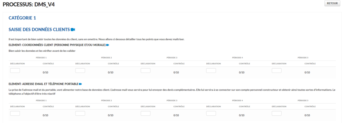Fill Période 1 déclaration for Coordonnées client
342x123 pixels.
15,71
